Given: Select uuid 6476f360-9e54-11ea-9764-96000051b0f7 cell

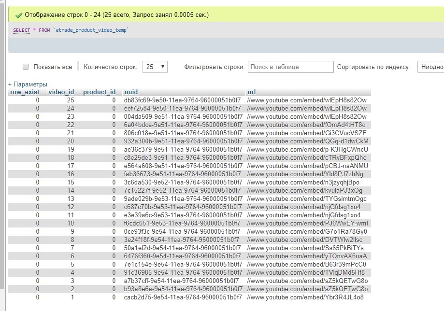Looking at the screenshot, I should 182,256.
